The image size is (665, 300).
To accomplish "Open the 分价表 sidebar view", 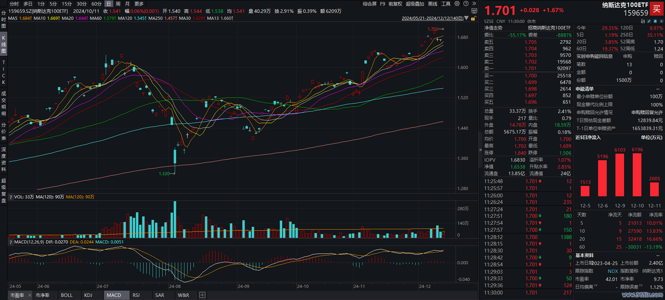I will pos(3,131).
